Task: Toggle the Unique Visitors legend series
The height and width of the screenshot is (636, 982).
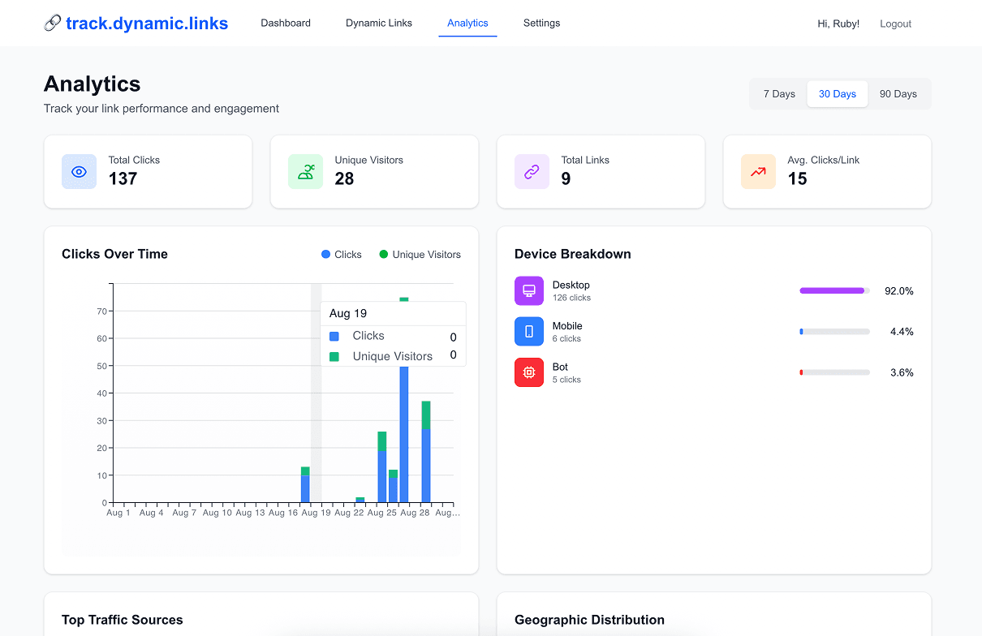Action: point(420,255)
